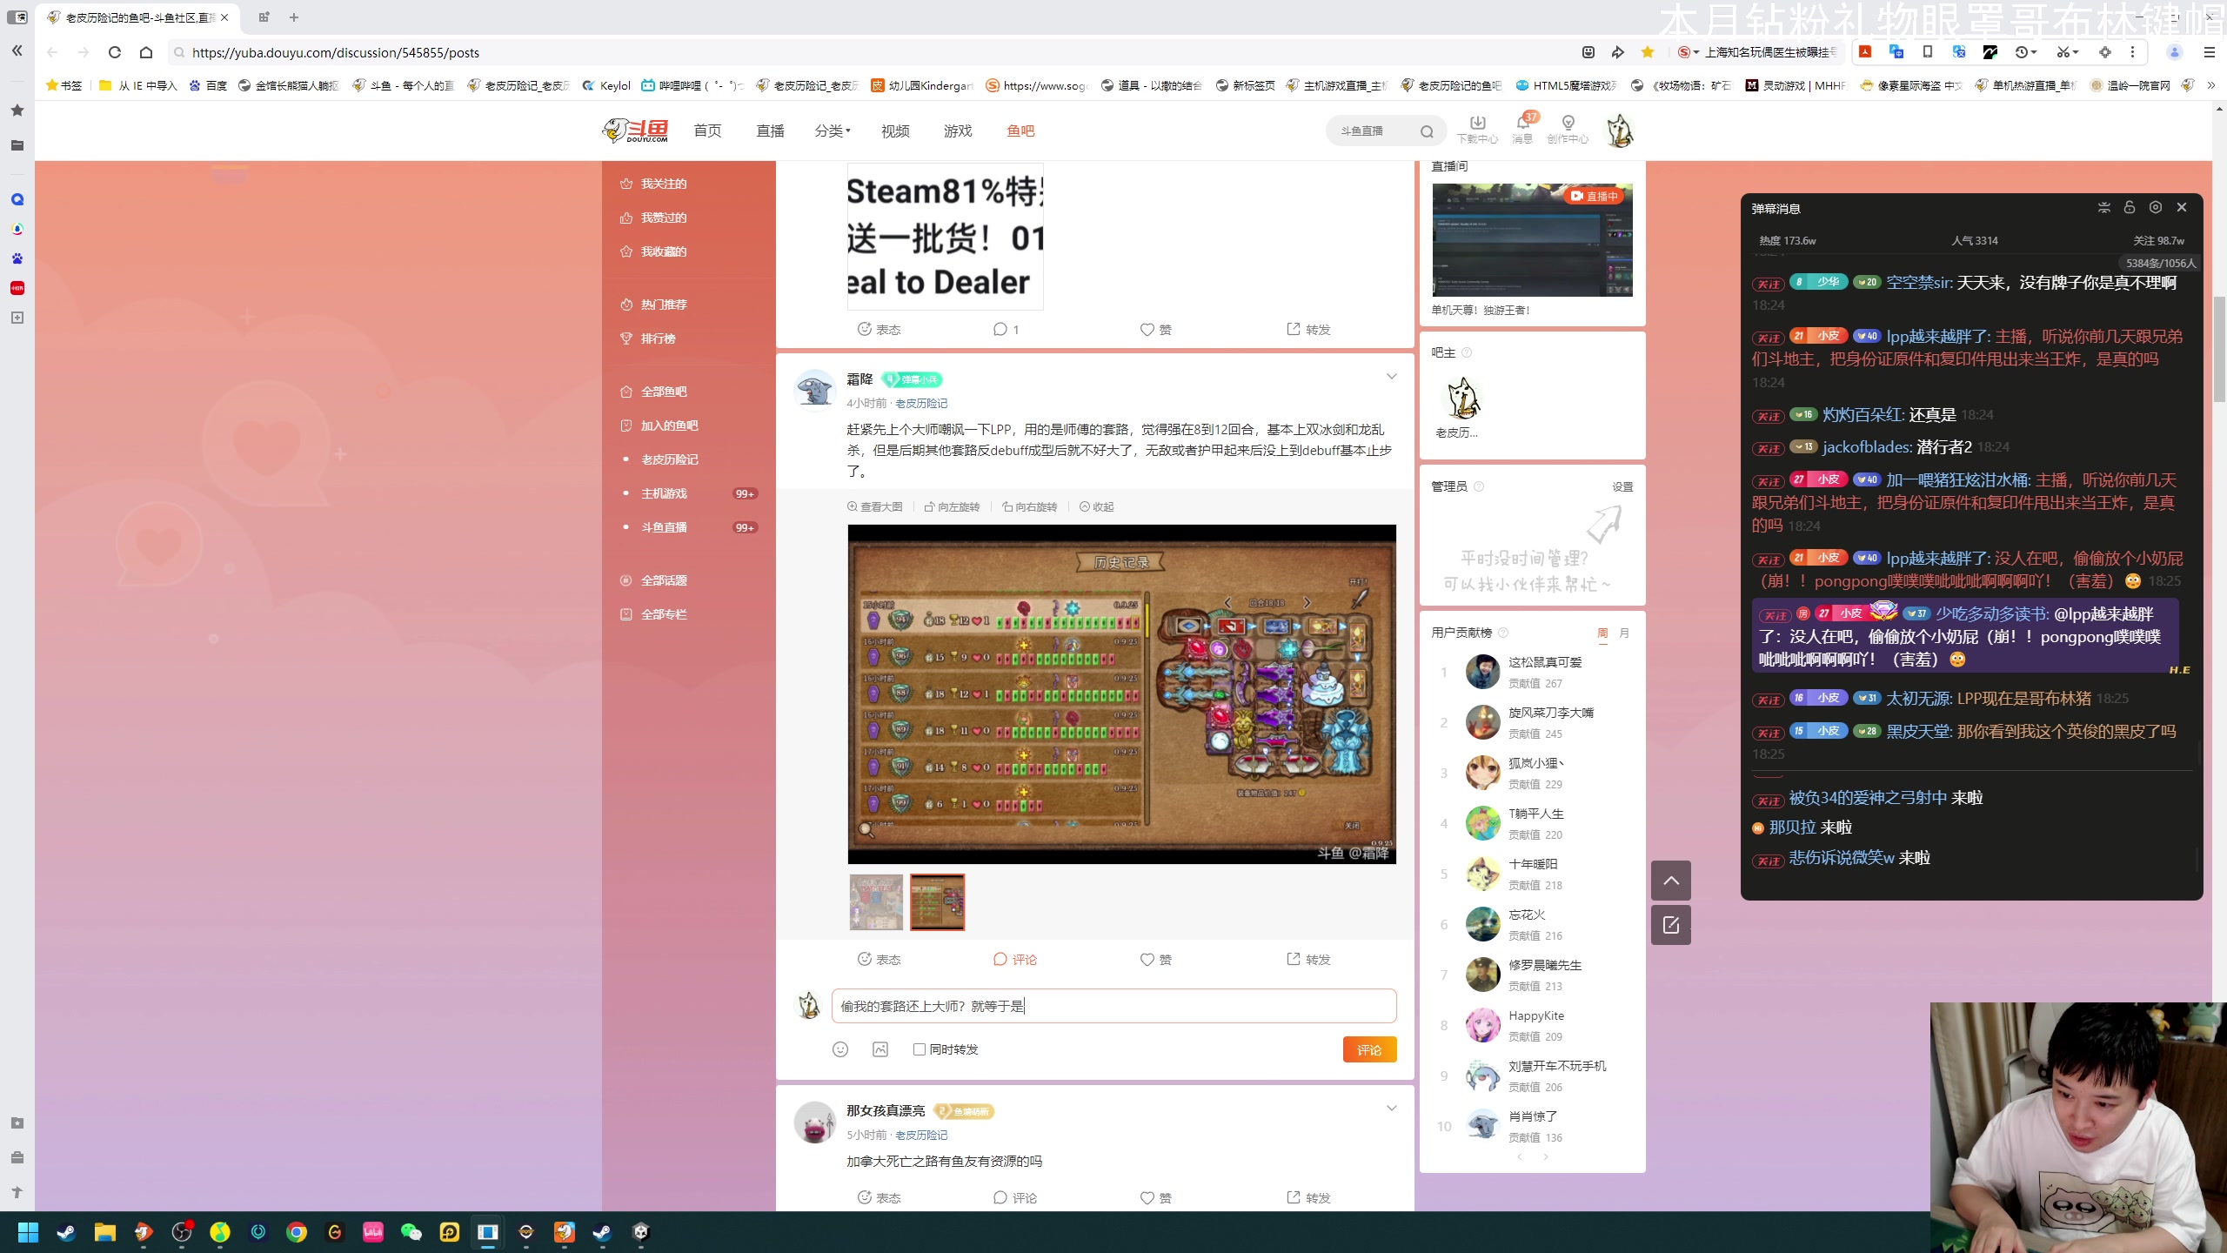Click the page vertical scrollbar
2227x1253 pixels.
click(x=2219, y=348)
